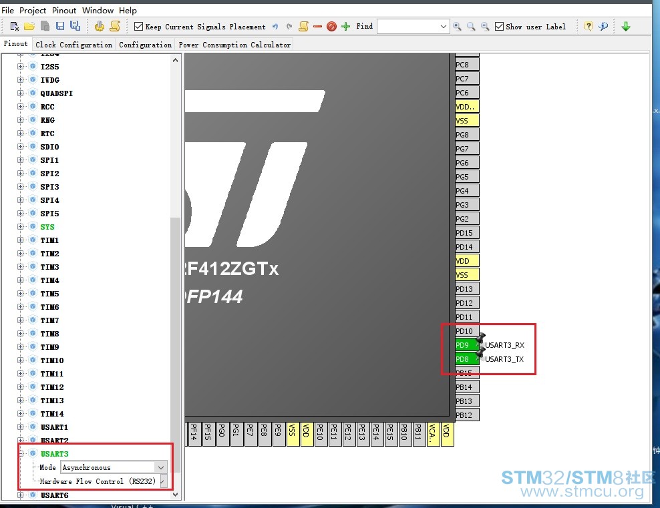Image resolution: width=660 pixels, height=508 pixels.
Task: Expand the USART6 tree node
Action: 20,495
